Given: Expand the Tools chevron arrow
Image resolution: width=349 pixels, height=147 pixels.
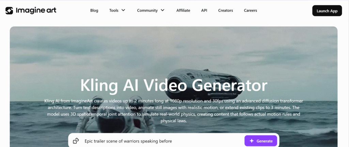Looking at the screenshot, I should 123,10.
